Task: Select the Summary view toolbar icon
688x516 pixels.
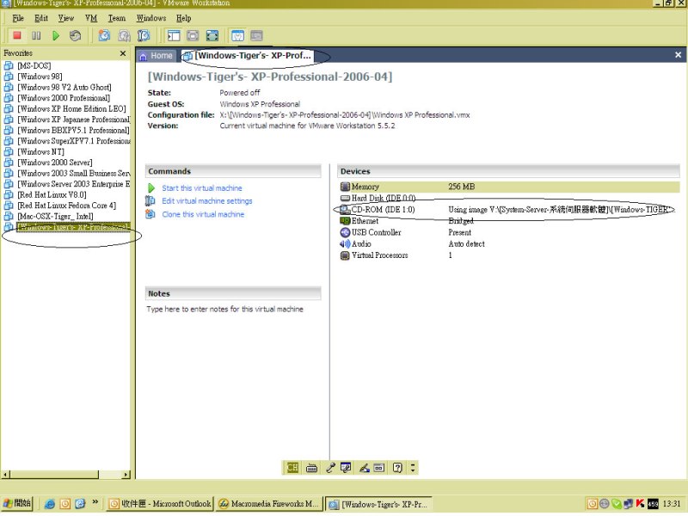Action: point(238,35)
